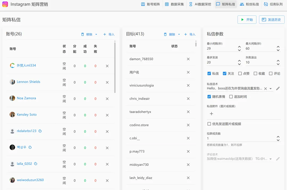Edit the 私信话术 script using the pencil icon
The width and height of the screenshot is (287, 190).
(x=278, y=88)
